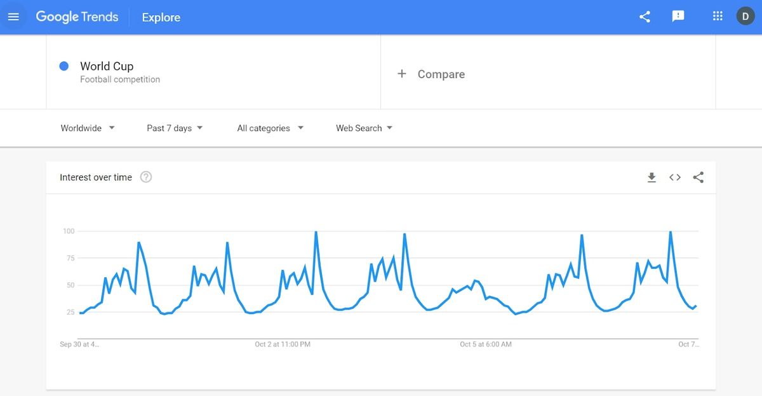Screen dimensions: 762x396
Task: Share the Interest over time chart
Action: point(698,177)
